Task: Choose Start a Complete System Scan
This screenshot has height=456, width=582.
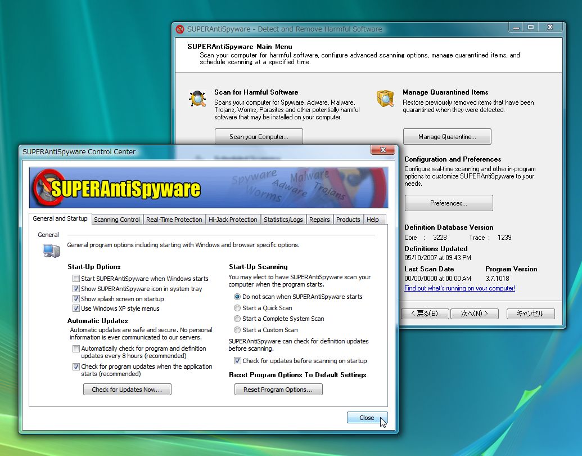Action: (237, 319)
